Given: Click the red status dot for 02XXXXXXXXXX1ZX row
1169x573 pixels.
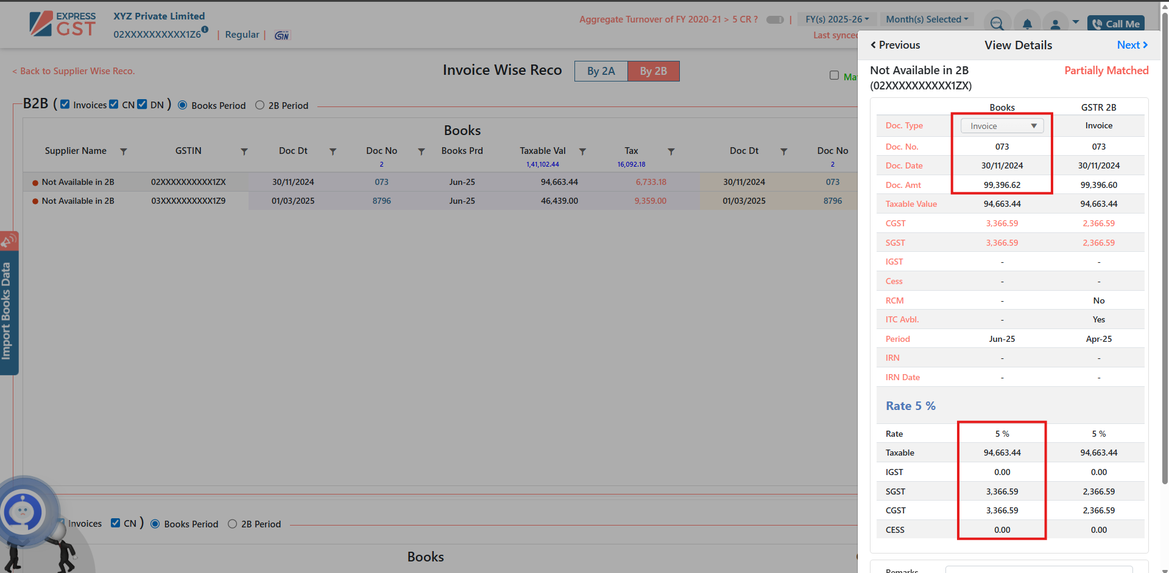Looking at the screenshot, I should click(35, 182).
